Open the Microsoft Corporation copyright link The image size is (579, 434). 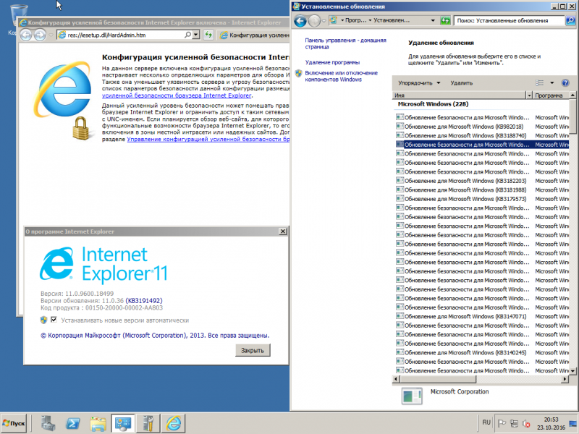pos(155,336)
